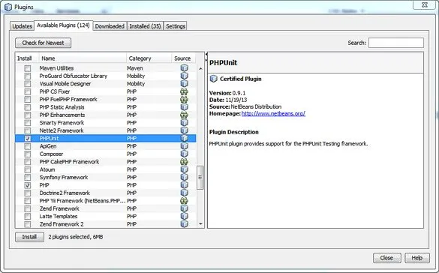Uncheck the plain PHP install checkbox

click(28, 185)
